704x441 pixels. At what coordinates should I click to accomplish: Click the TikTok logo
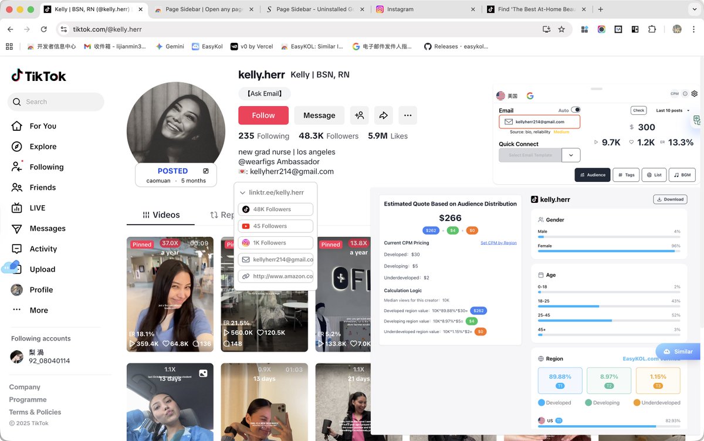(39, 76)
